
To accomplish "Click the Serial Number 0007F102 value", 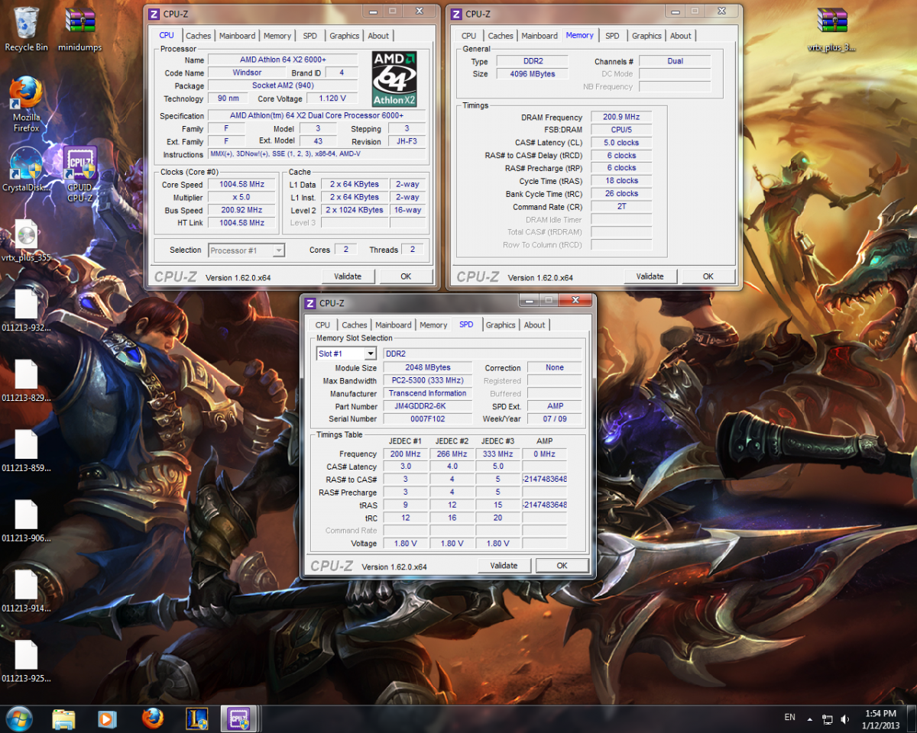I will pyautogui.click(x=427, y=418).
